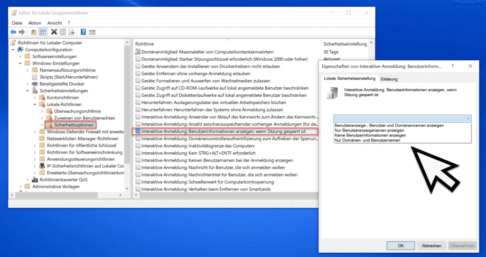Click the computer icon beside Computerkonfiguration
486x257 pixels.
tap(20, 49)
